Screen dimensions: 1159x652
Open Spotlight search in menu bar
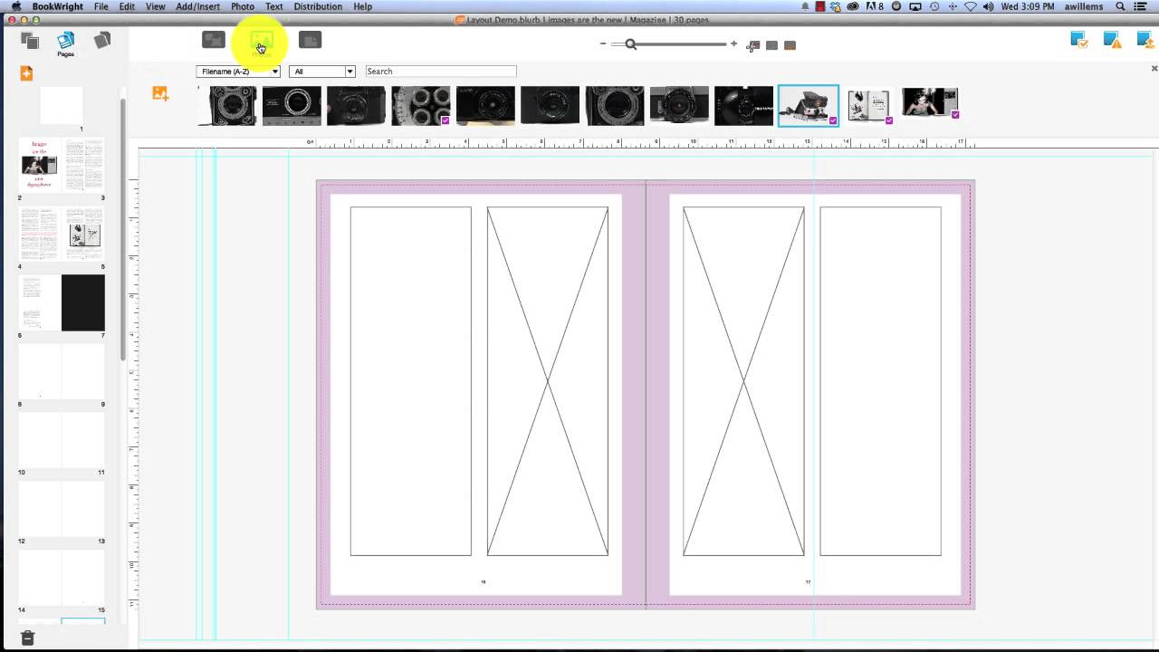(1121, 6)
